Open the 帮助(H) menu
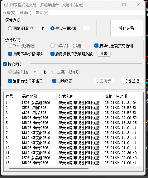 click(x=42, y=13)
